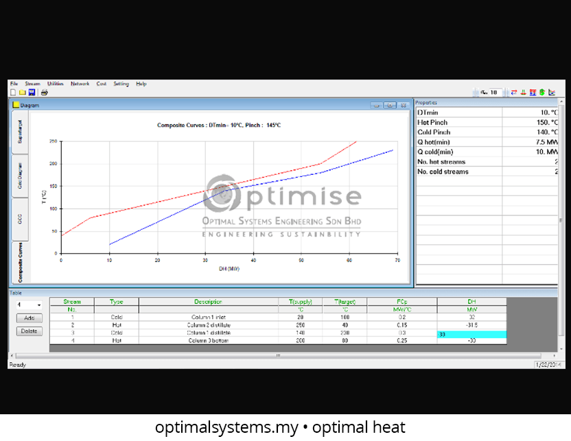Click the Print toolbar icon
The height and width of the screenshot is (441, 571).
(44, 92)
